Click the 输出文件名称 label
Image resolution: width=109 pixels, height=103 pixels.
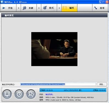point(8,84)
